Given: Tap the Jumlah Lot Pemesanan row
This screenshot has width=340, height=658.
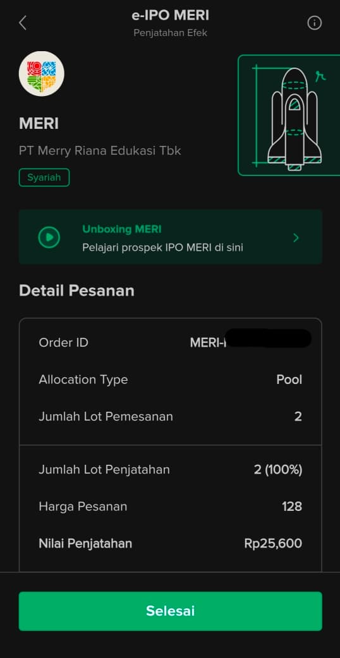Looking at the screenshot, I should 171,417.
